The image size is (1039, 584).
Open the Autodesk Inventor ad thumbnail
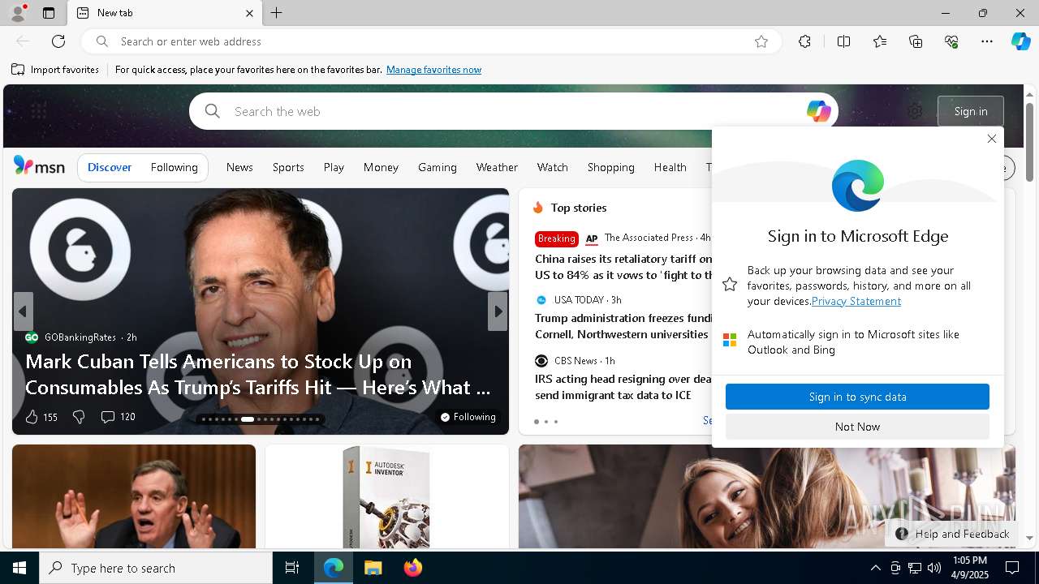point(386,496)
